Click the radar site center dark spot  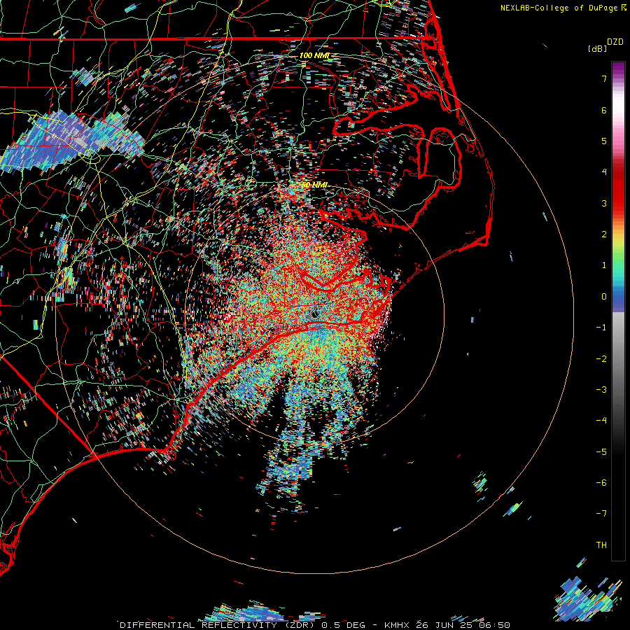tap(314, 314)
